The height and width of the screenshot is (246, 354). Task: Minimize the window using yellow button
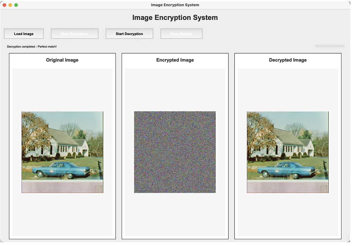[x=10, y=5]
